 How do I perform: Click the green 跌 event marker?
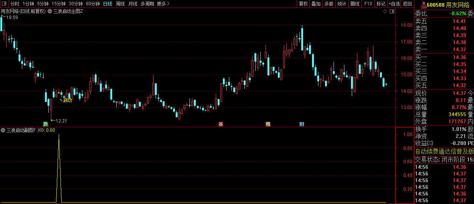click(x=45, y=124)
